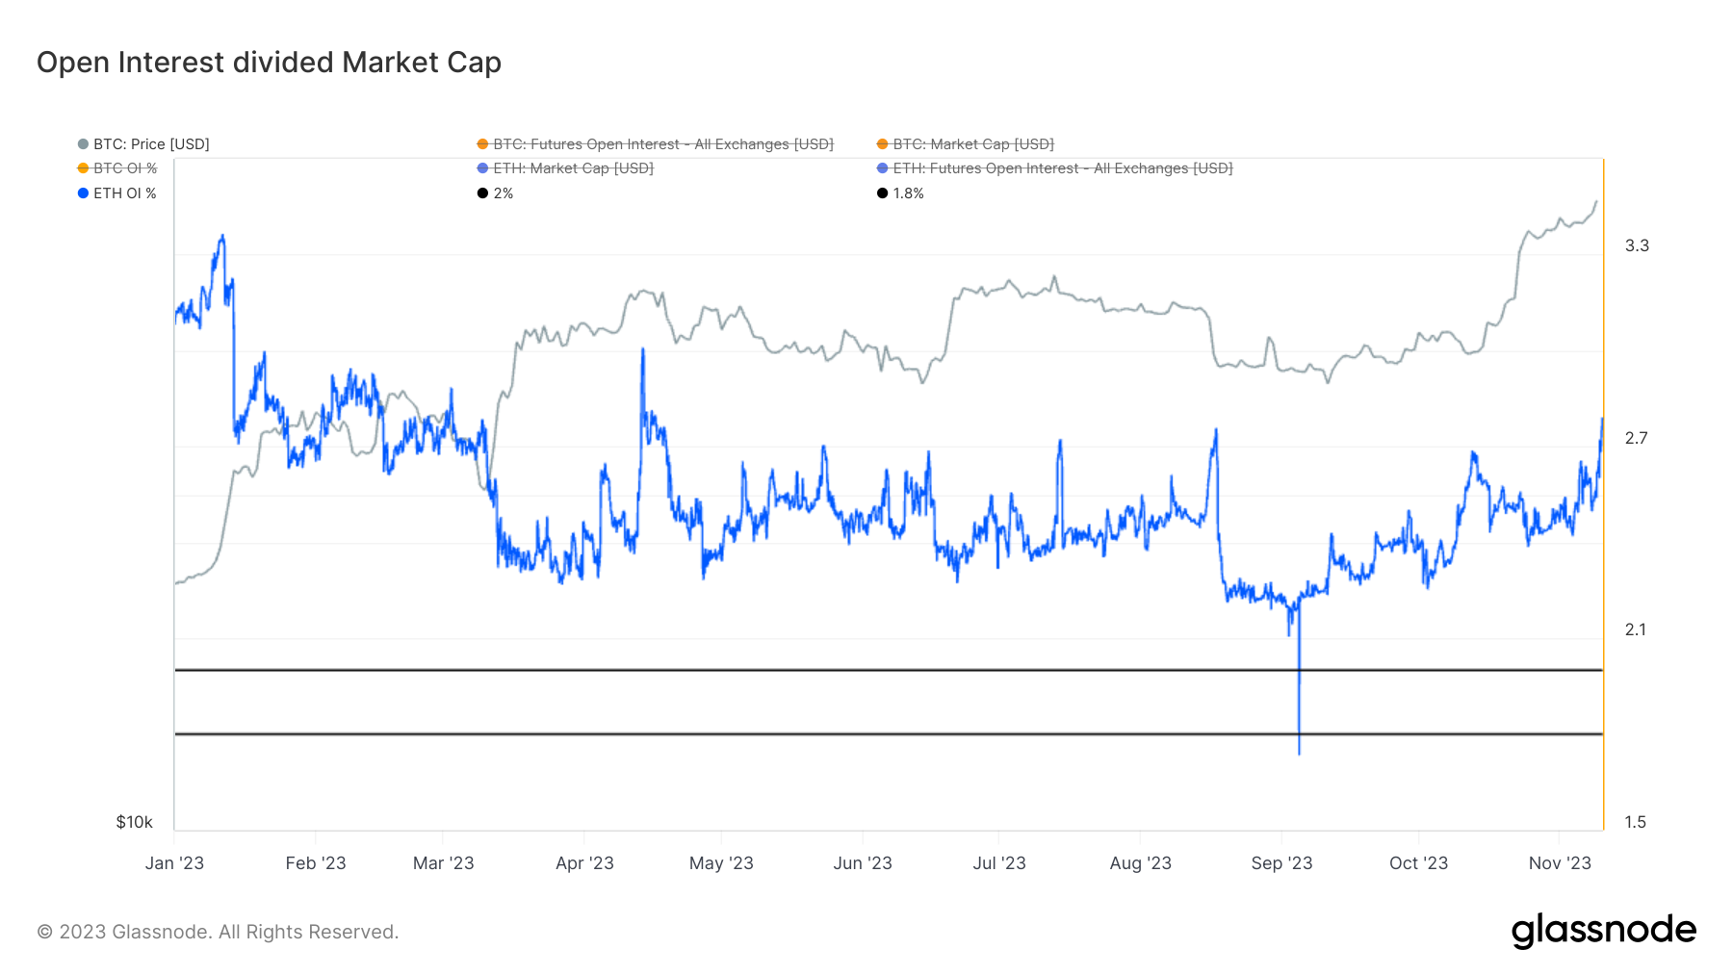This screenshot has height=975, width=1733.
Task: Enable ETH: Market Cap [USD] series
Action: (x=573, y=168)
